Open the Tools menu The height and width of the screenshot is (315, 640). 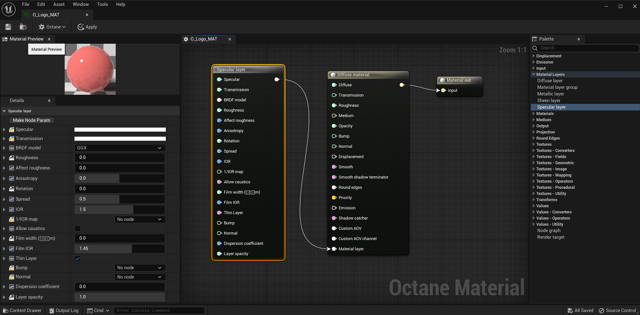click(x=102, y=4)
